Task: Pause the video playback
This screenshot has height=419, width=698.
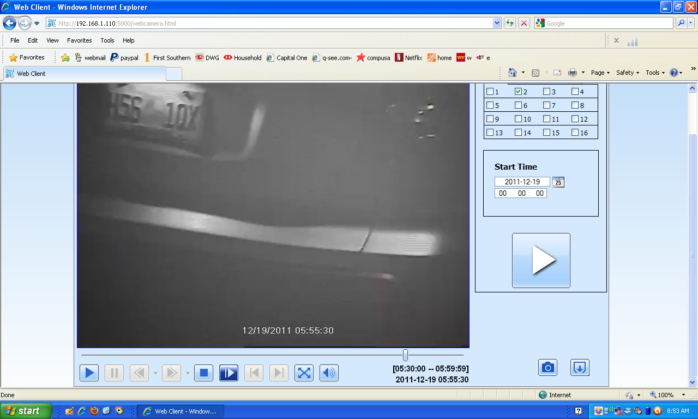Action: point(115,373)
